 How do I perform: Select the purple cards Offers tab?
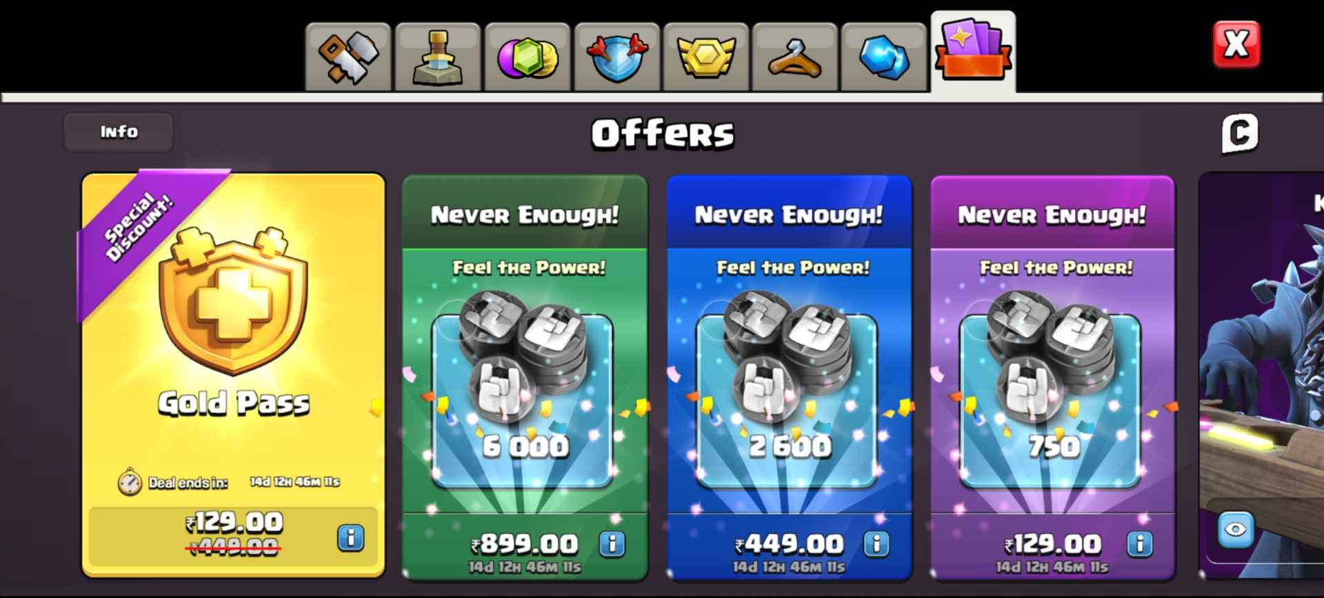(x=973, y=52)
